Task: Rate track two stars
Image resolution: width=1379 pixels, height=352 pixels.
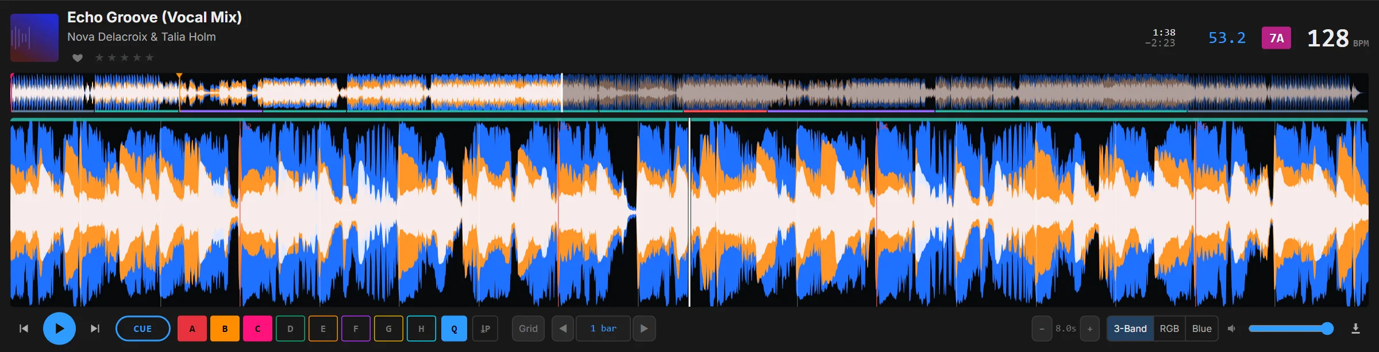Action: click(x=112, y=57)
